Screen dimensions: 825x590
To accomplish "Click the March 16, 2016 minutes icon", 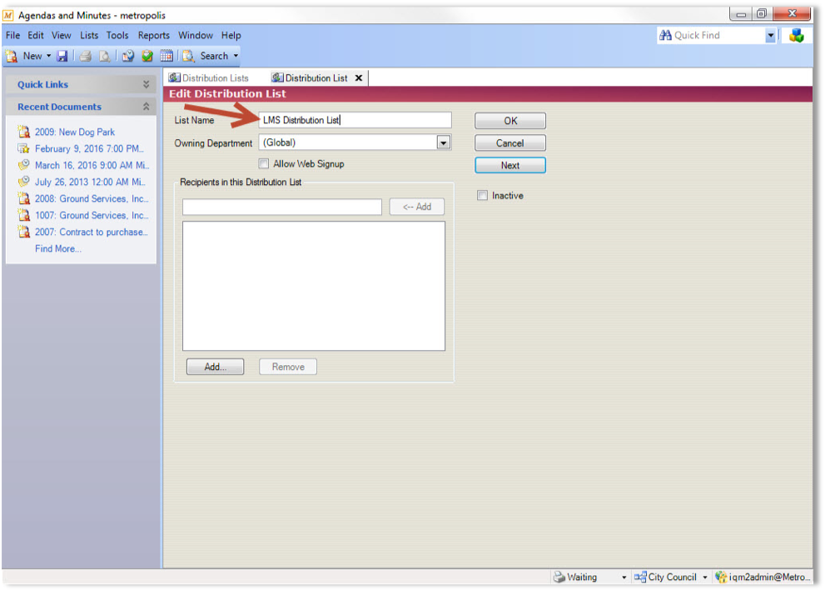I will (23, 165).
